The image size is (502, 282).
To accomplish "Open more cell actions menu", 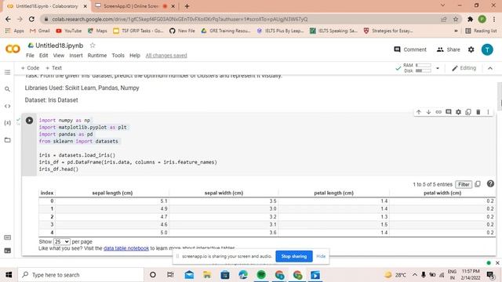I will click(488, 112).
